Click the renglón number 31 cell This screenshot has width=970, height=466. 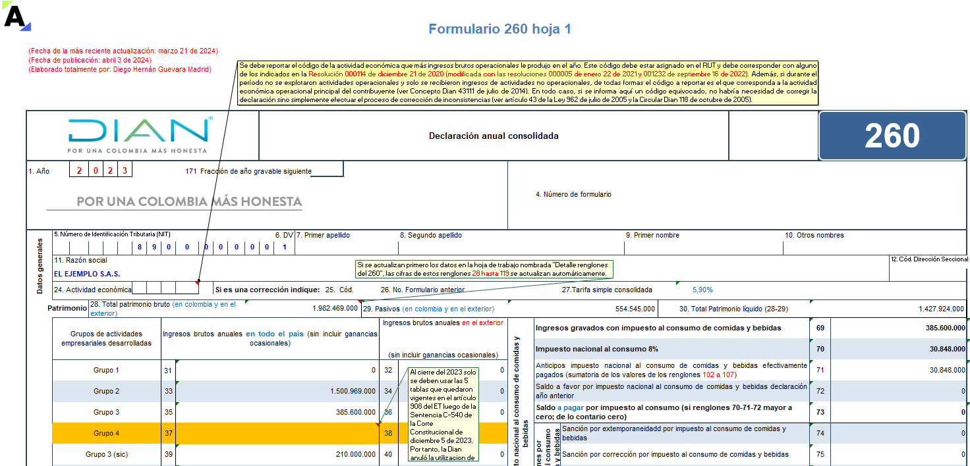168,370
